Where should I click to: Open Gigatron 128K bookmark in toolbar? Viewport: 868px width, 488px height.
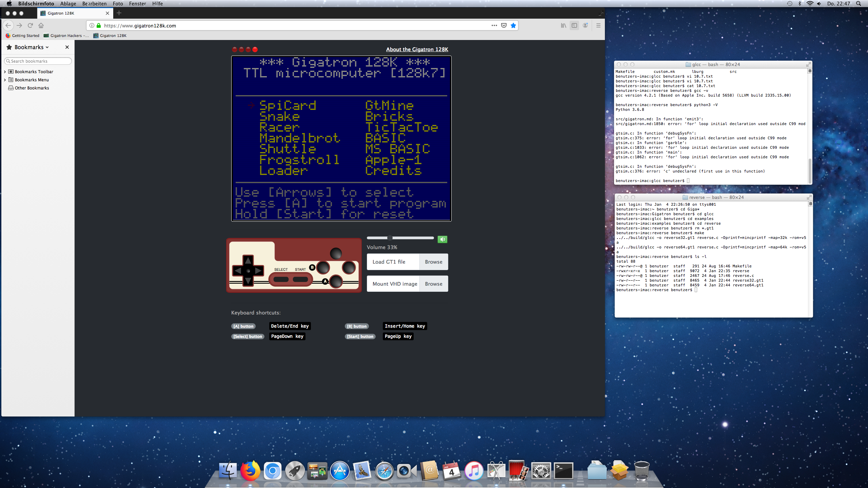[110, 36]
